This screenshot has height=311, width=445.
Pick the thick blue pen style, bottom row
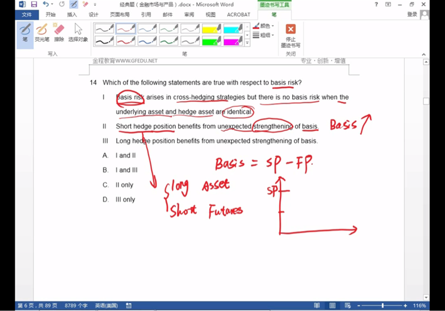[x=147, y=41]
